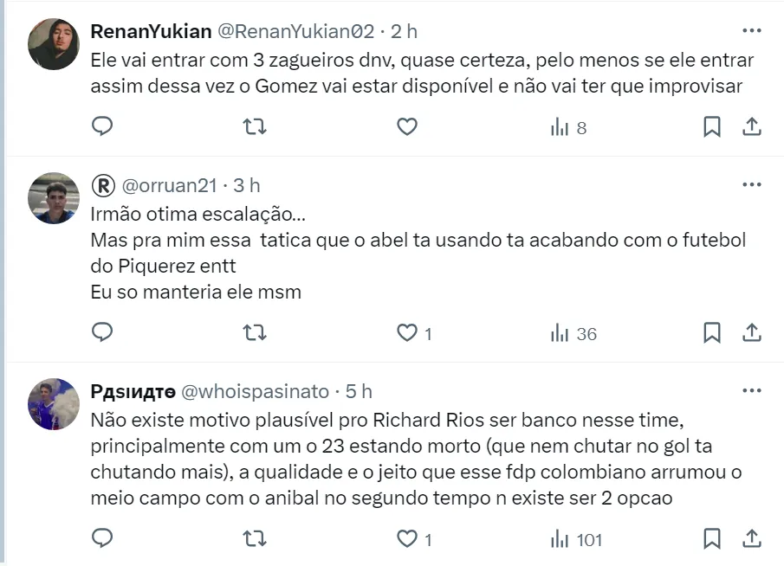Repost RenanYukian's tweet

(254, 127)
